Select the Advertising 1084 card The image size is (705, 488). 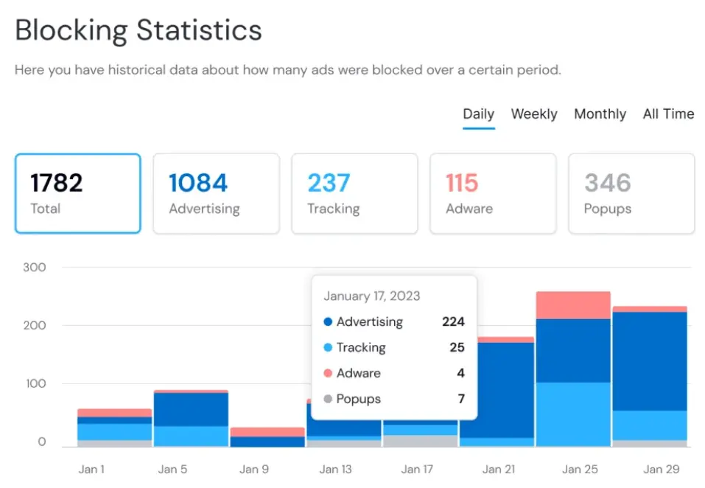tap(216, 193)
